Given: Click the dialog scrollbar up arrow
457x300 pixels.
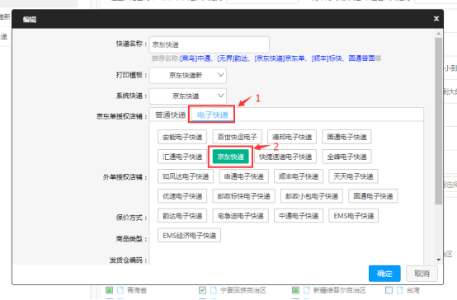Looking at the screenshot, I should 438,34.
